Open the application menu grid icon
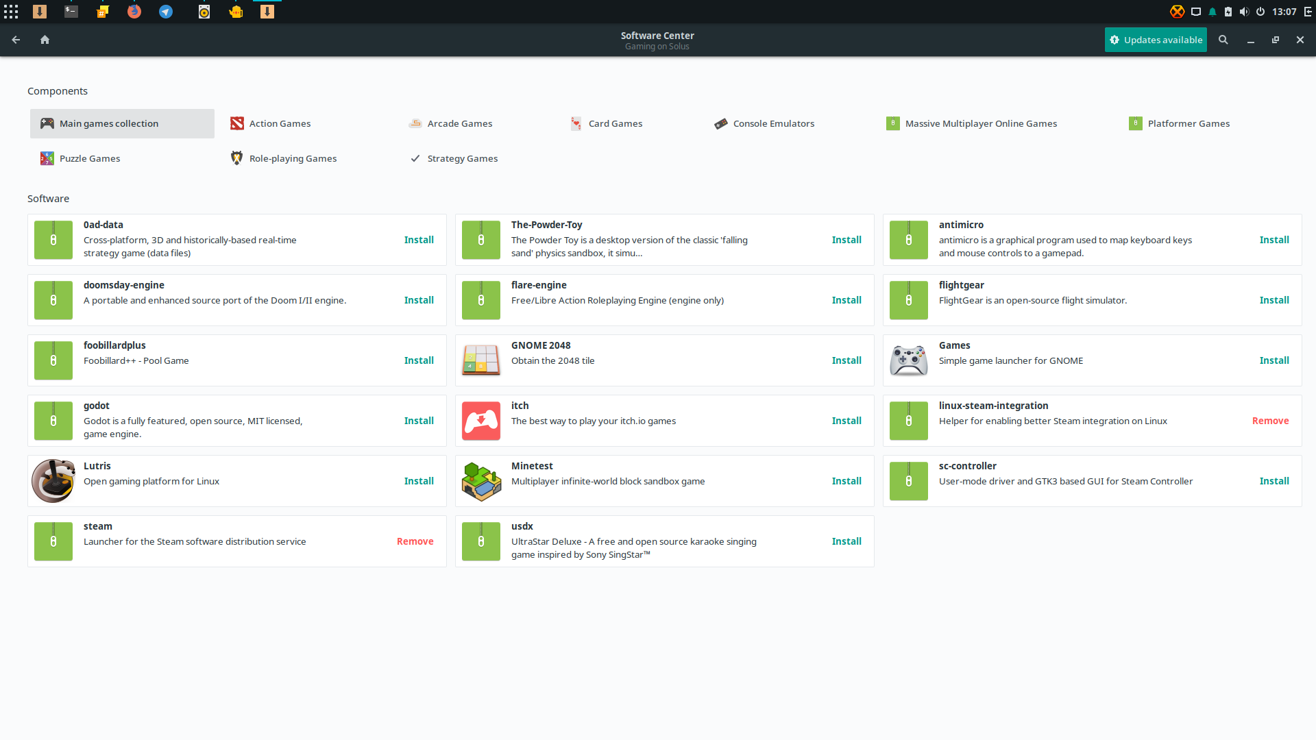The height and width of the screenshot is (740, 1316). pyautogui.click(x=11, y=12)
